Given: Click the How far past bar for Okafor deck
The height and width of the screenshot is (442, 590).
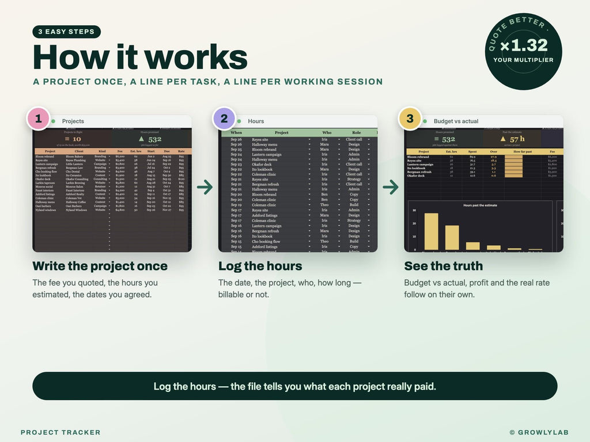Looking at the screenshot, I should click(513, 176).
